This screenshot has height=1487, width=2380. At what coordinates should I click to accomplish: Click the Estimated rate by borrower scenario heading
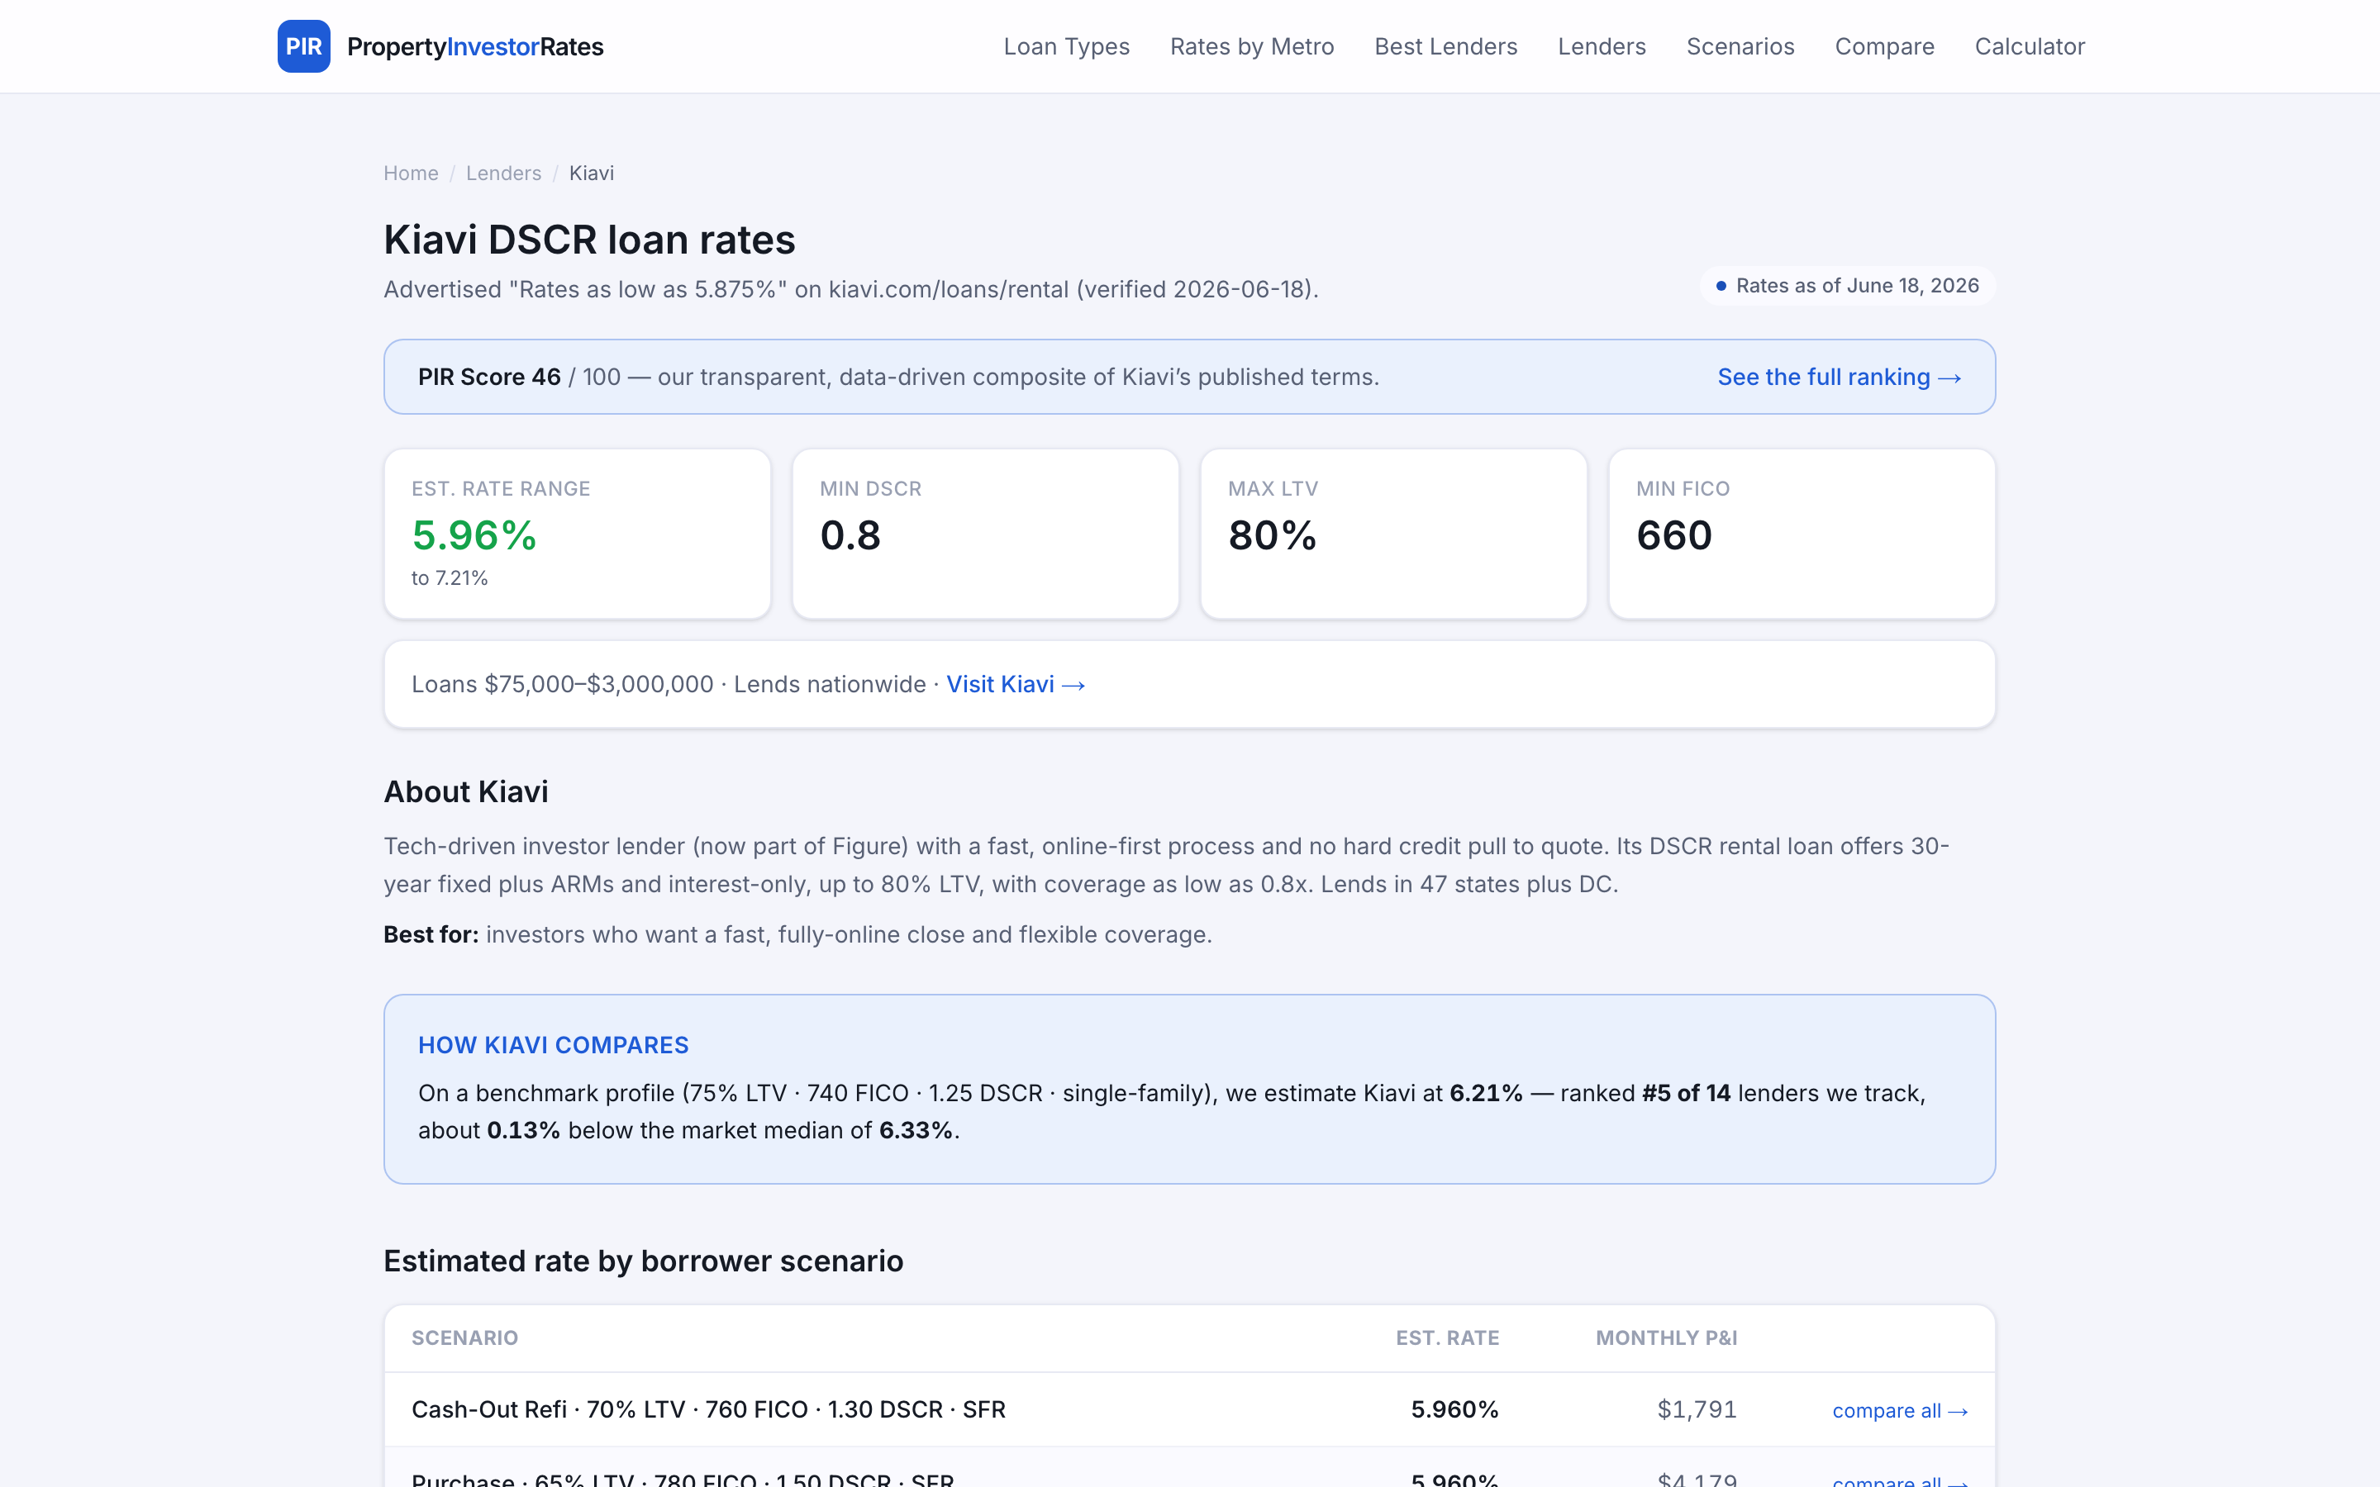(x=643, y=1261)
